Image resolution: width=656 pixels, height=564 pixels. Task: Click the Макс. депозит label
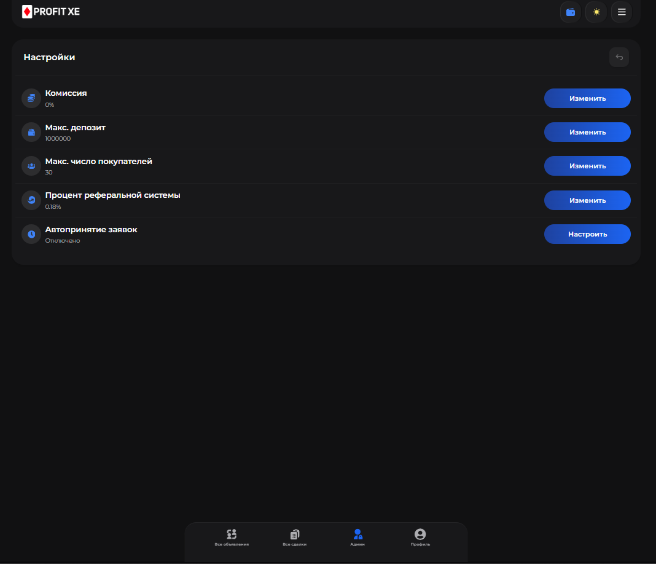click(76, 128)
